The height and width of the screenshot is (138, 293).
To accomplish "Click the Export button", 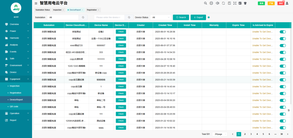I will [198, 17].
